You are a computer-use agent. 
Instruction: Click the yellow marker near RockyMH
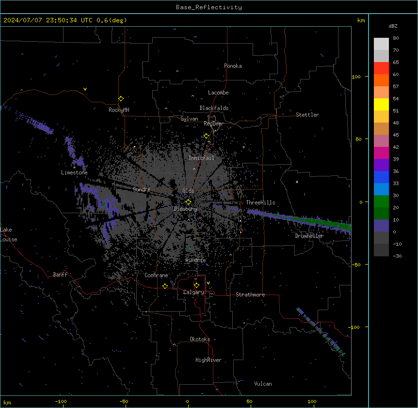click(x=121, y=98)
